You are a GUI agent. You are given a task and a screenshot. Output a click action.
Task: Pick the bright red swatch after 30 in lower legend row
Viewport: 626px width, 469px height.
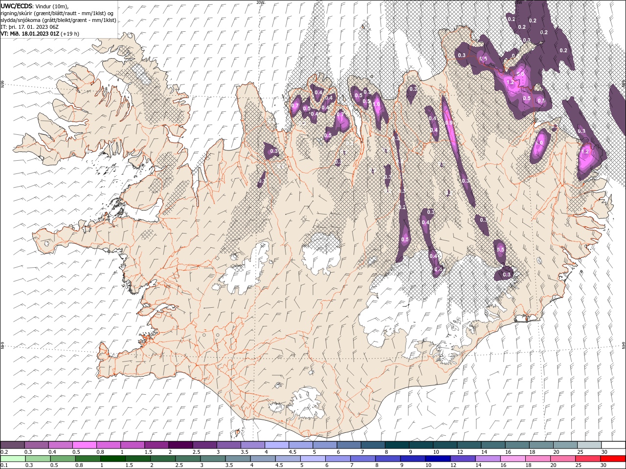point(612,459)
